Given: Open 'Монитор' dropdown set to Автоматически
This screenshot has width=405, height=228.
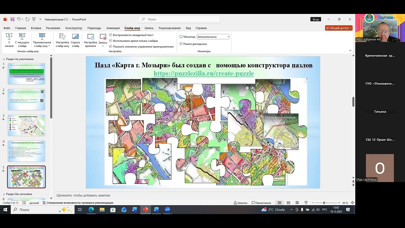Looking at the screenshot, I should [213, 37].
